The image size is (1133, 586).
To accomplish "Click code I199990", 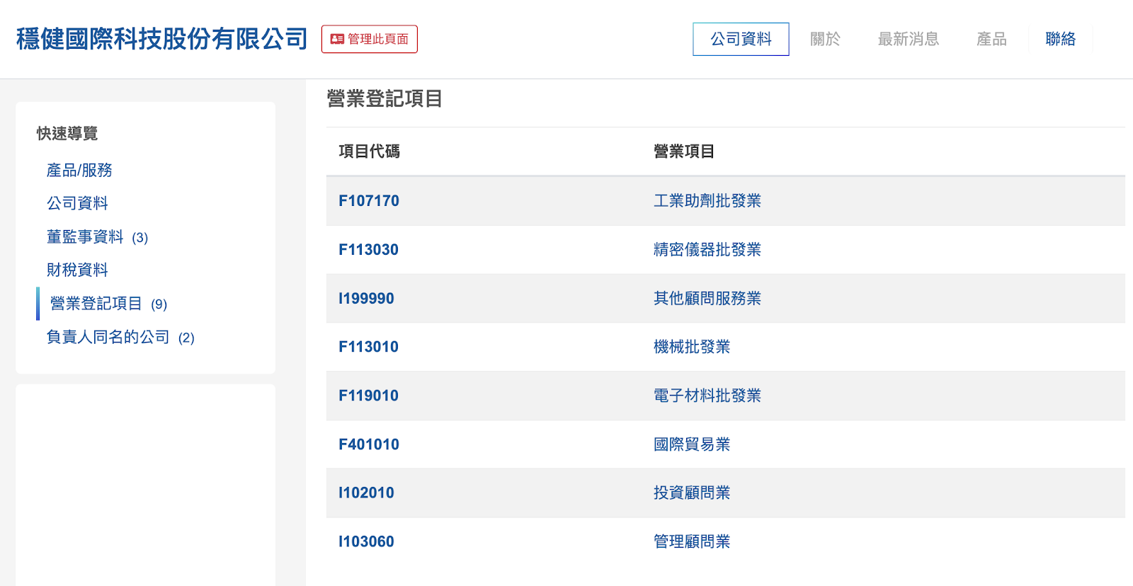I will coord(366,299).
